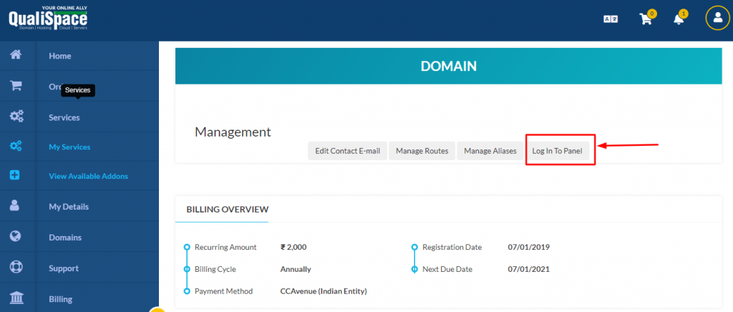
Task: Click the Registration Date label
Action: tap(452, 247)
